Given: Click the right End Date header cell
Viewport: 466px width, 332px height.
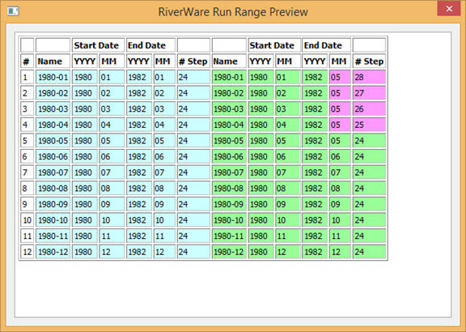Looking at the screenshot, I should 326,45.
